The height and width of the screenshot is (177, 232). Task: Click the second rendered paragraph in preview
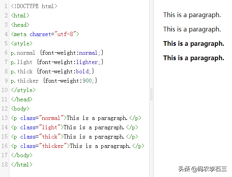click(x=192, y=29)
